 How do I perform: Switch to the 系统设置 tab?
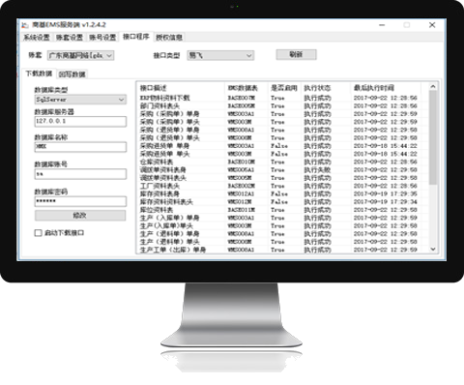(37, 38)
